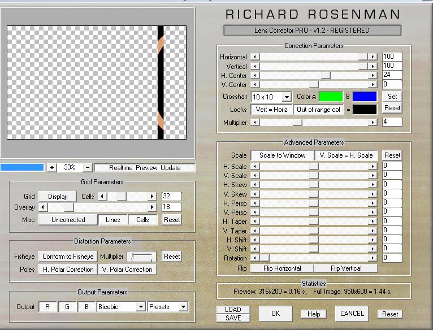Click the Horizontal value field showing 100
This screenshot has height=330, width=433.
(392, 57)
